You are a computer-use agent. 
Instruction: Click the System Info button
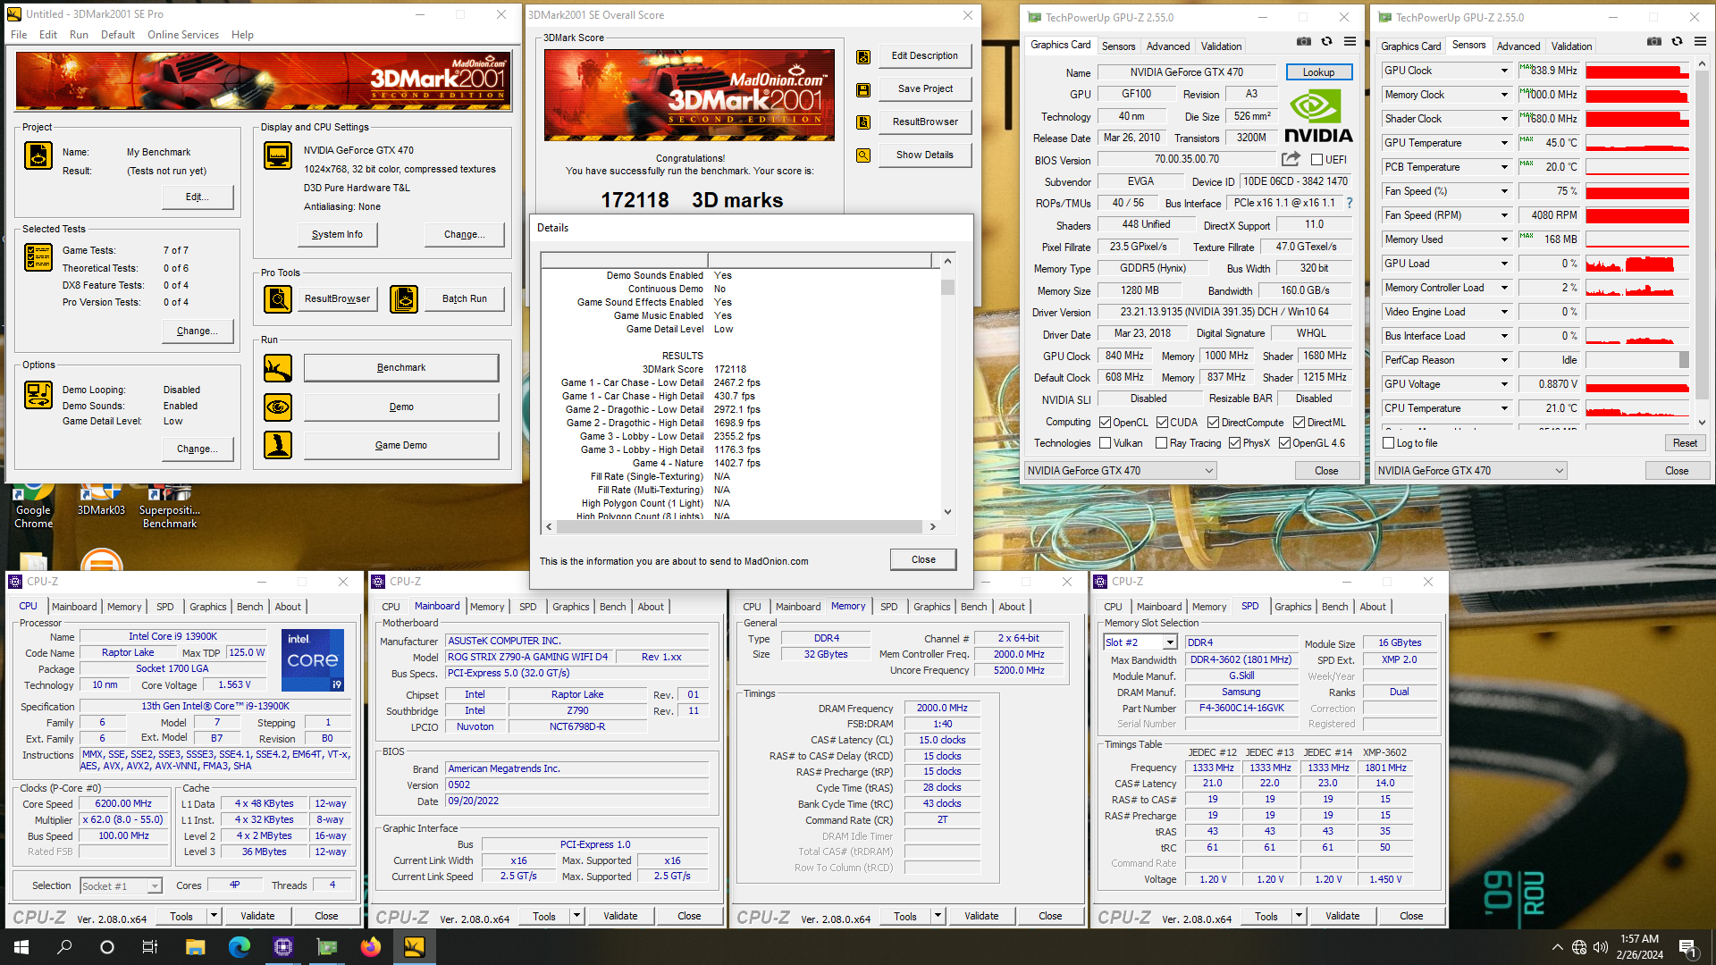(x=337, y=234)
